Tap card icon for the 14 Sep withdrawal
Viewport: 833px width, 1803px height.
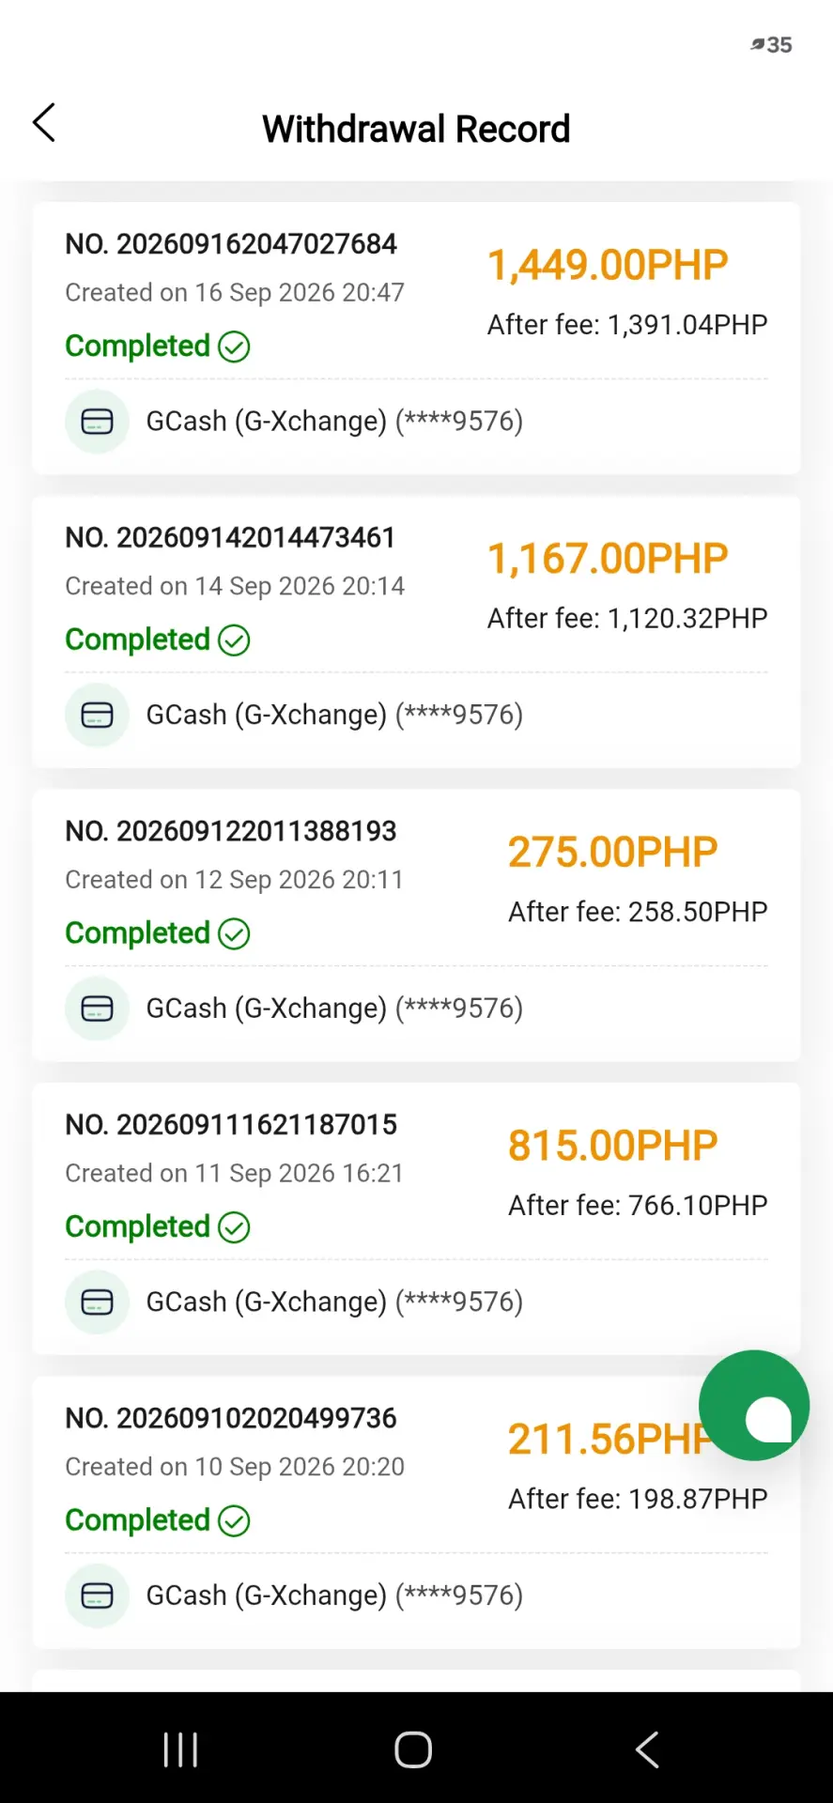(x=97, y=716)
